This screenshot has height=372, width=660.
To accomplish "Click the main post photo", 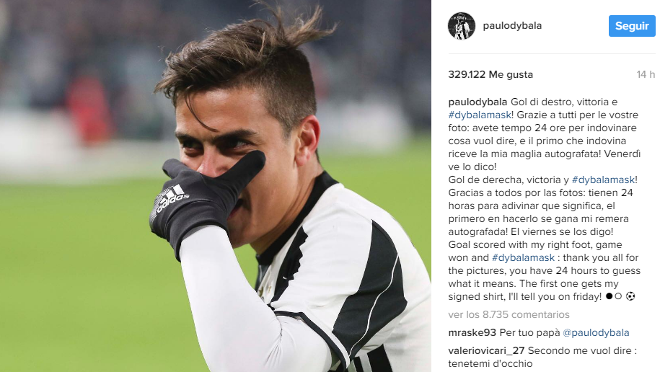I will coord(216,186).
